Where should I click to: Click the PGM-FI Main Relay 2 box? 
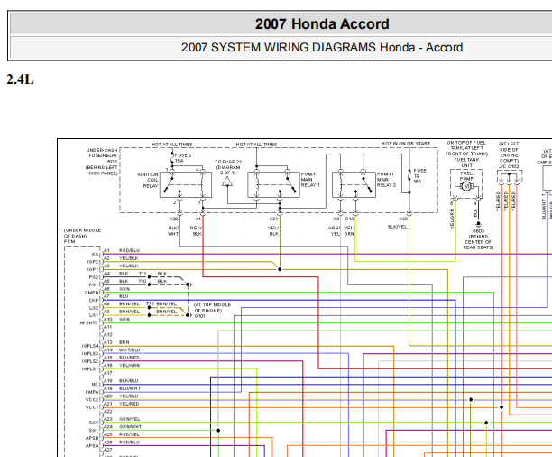pos(354,184)
